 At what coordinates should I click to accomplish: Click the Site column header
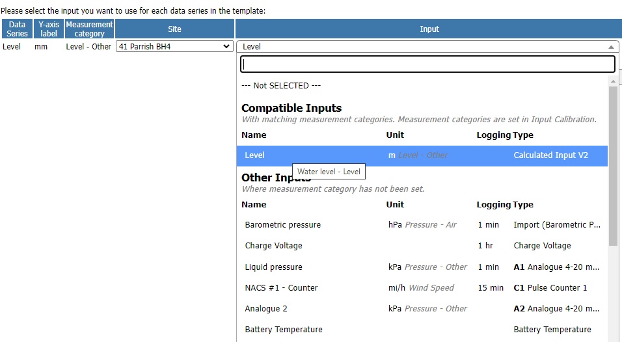(x=174, y=29)
